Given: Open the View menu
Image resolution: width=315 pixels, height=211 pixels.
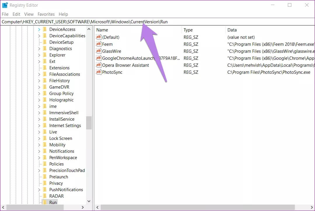Looking at the screenshot, I should tap(29, 14).
